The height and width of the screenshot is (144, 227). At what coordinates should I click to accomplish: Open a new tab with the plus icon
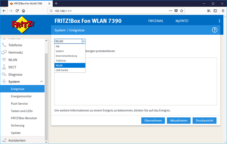pos(56,3)
